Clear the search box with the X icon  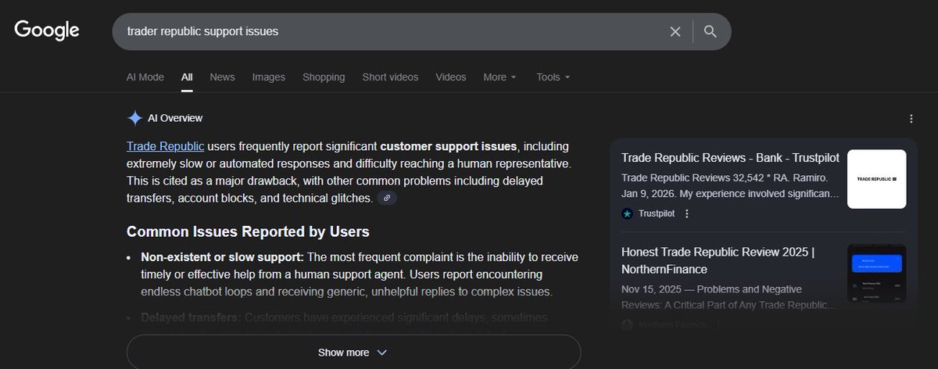pos(675,31)
